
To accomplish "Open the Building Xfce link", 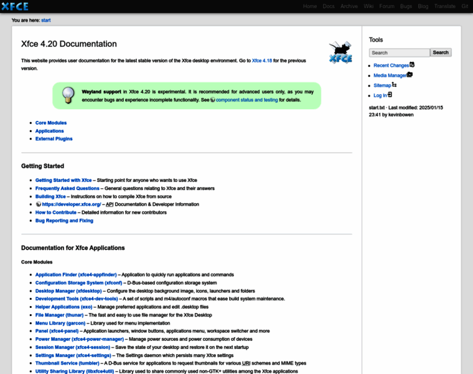I will [50, 196].
